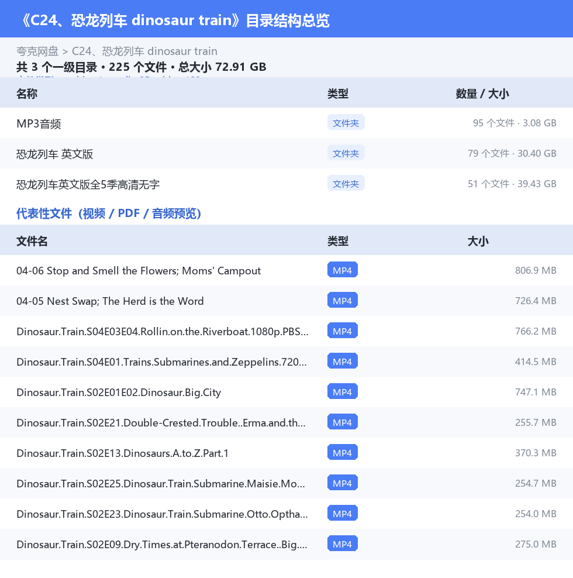Click the 夸克网盘 breadcrumb
573x578 pixels.
37,51
